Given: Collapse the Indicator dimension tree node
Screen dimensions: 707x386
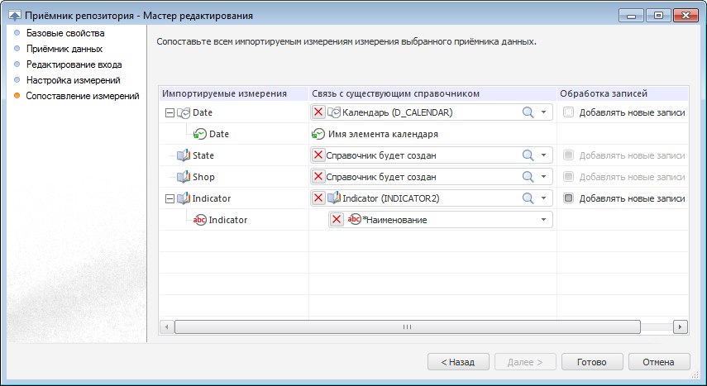Looking at the screenshot, I should 170,198.
